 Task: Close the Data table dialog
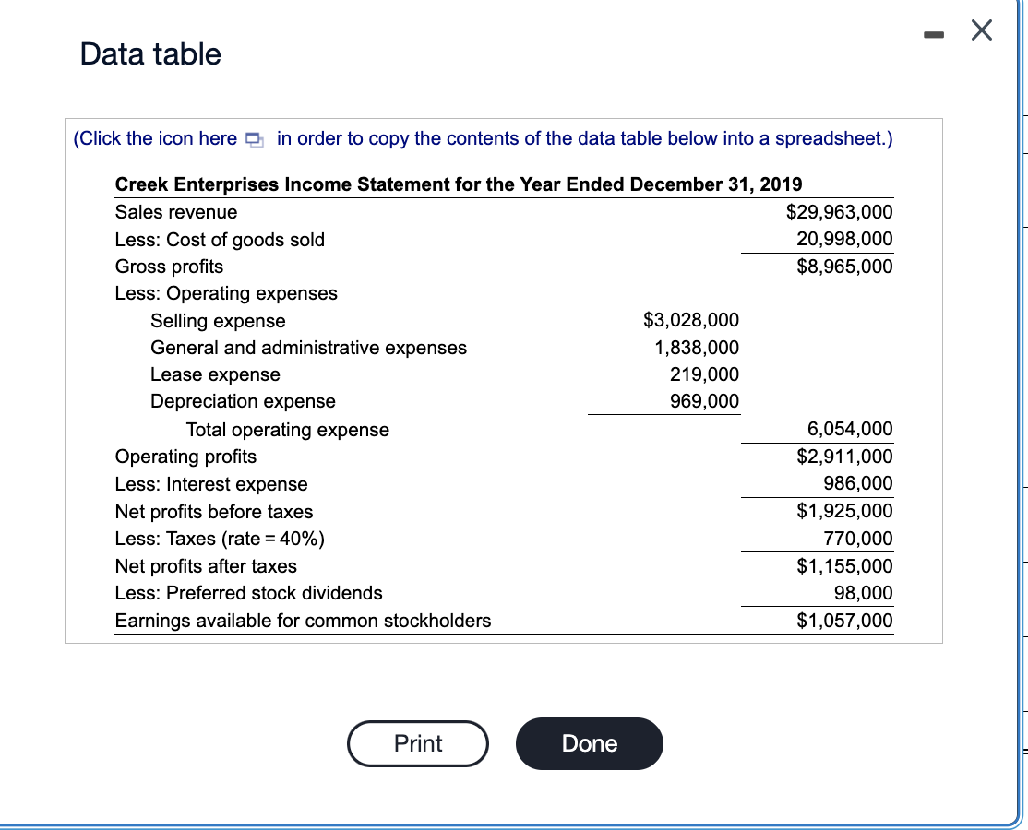point(980,30)
